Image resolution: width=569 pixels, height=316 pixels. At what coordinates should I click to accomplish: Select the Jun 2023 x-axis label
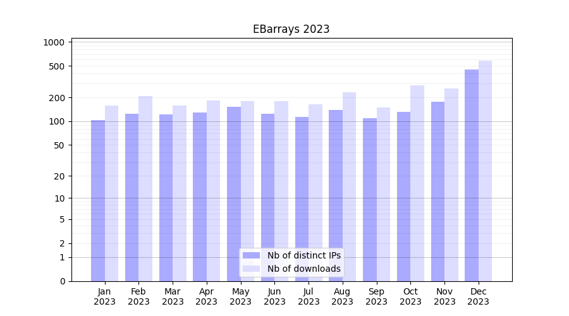coord(274,296)
